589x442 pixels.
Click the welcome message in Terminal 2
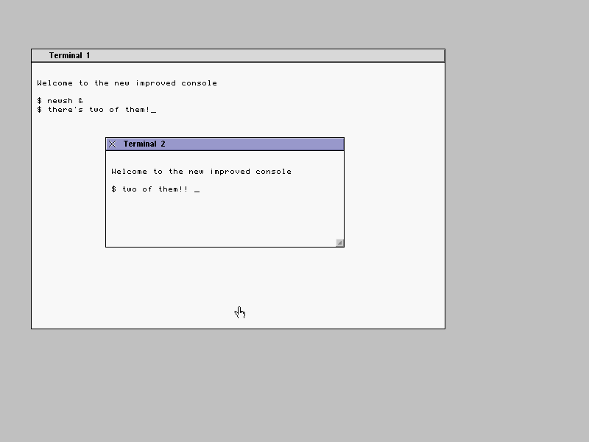click(x=201, y=172)
